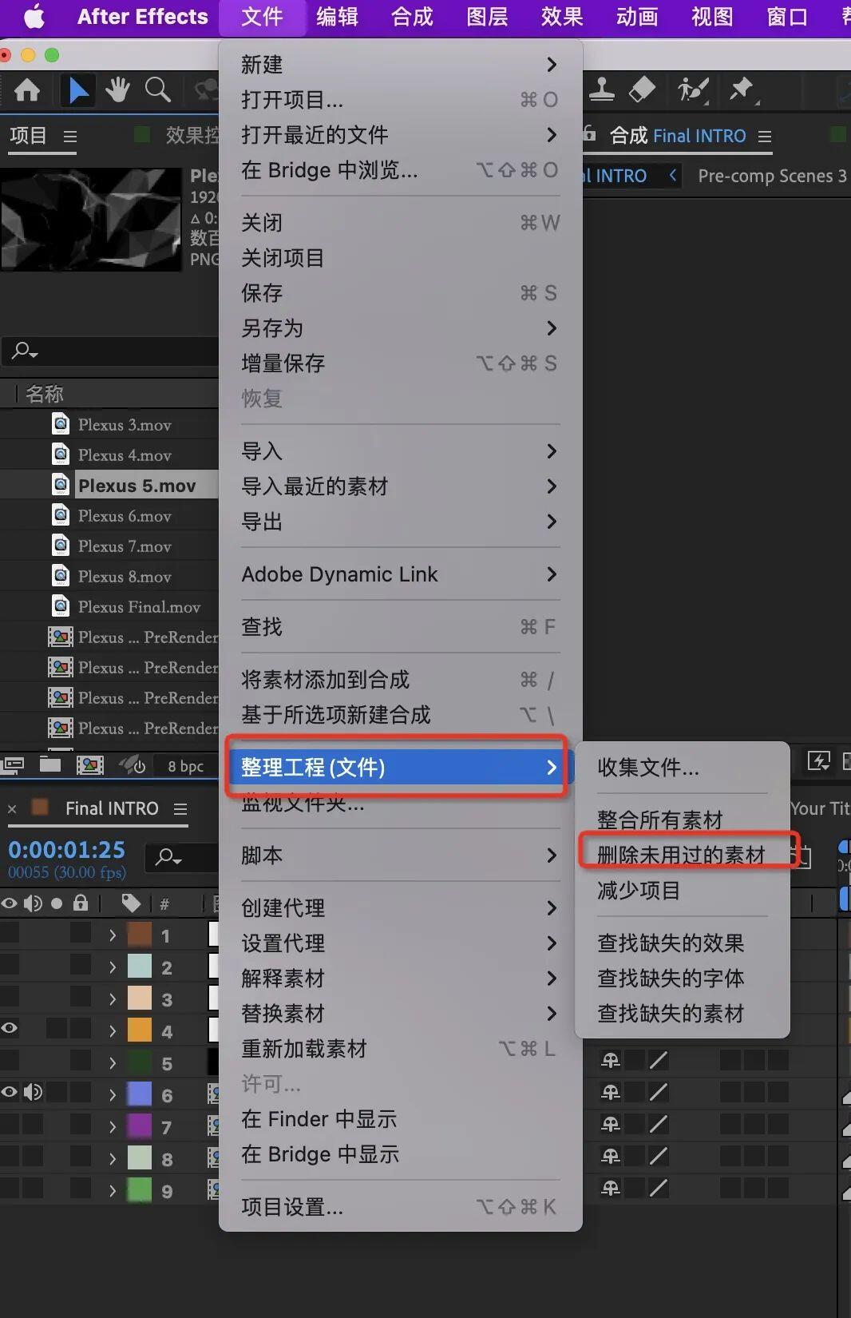This screenshot has height=1318, width=851.
Task: Click the Home icon in the toolbar
Action: pos(27,90)
